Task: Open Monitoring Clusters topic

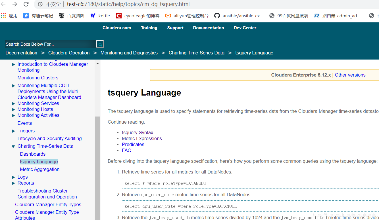Action: [38, 78]
